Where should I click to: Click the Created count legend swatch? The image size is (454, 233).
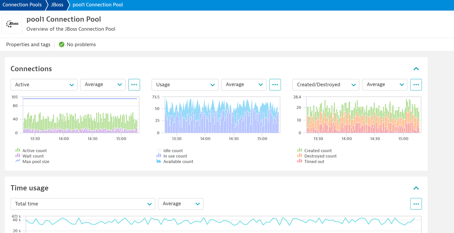[x=300, y=150]
